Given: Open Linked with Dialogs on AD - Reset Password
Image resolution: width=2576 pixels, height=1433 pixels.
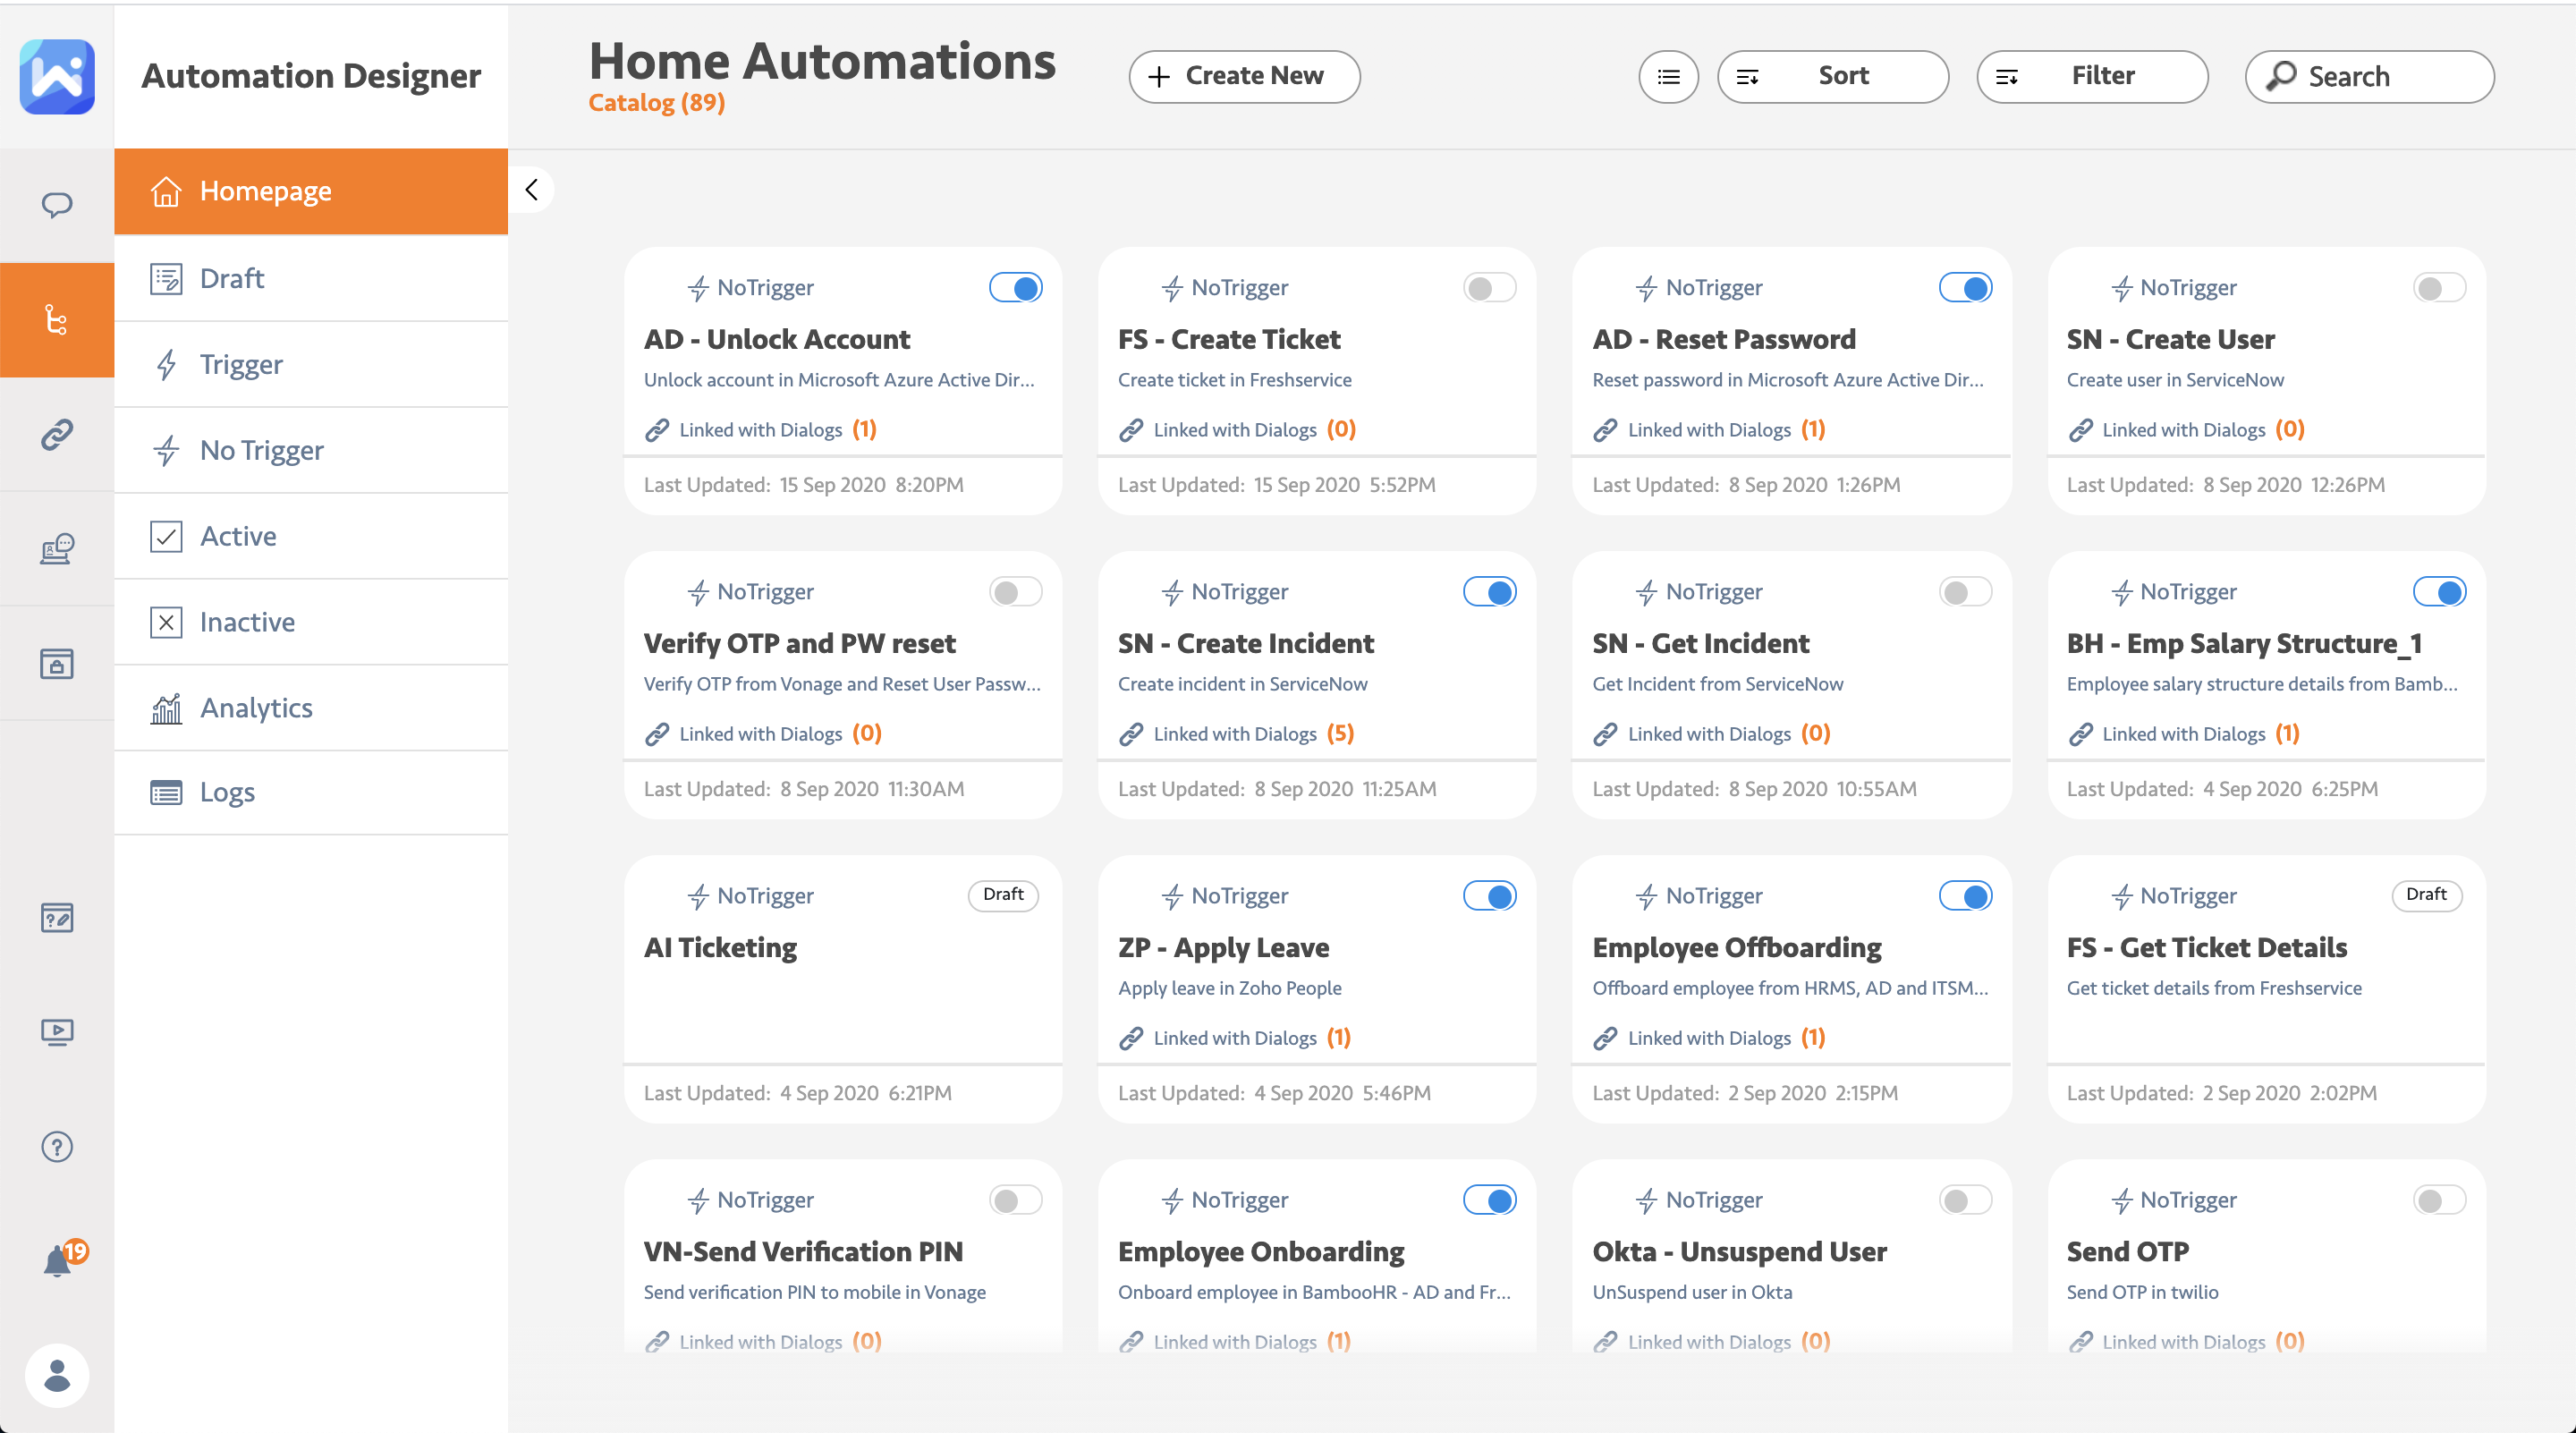Looking at the screenshot, I should pyautogui.click(x=1710, y=430).
